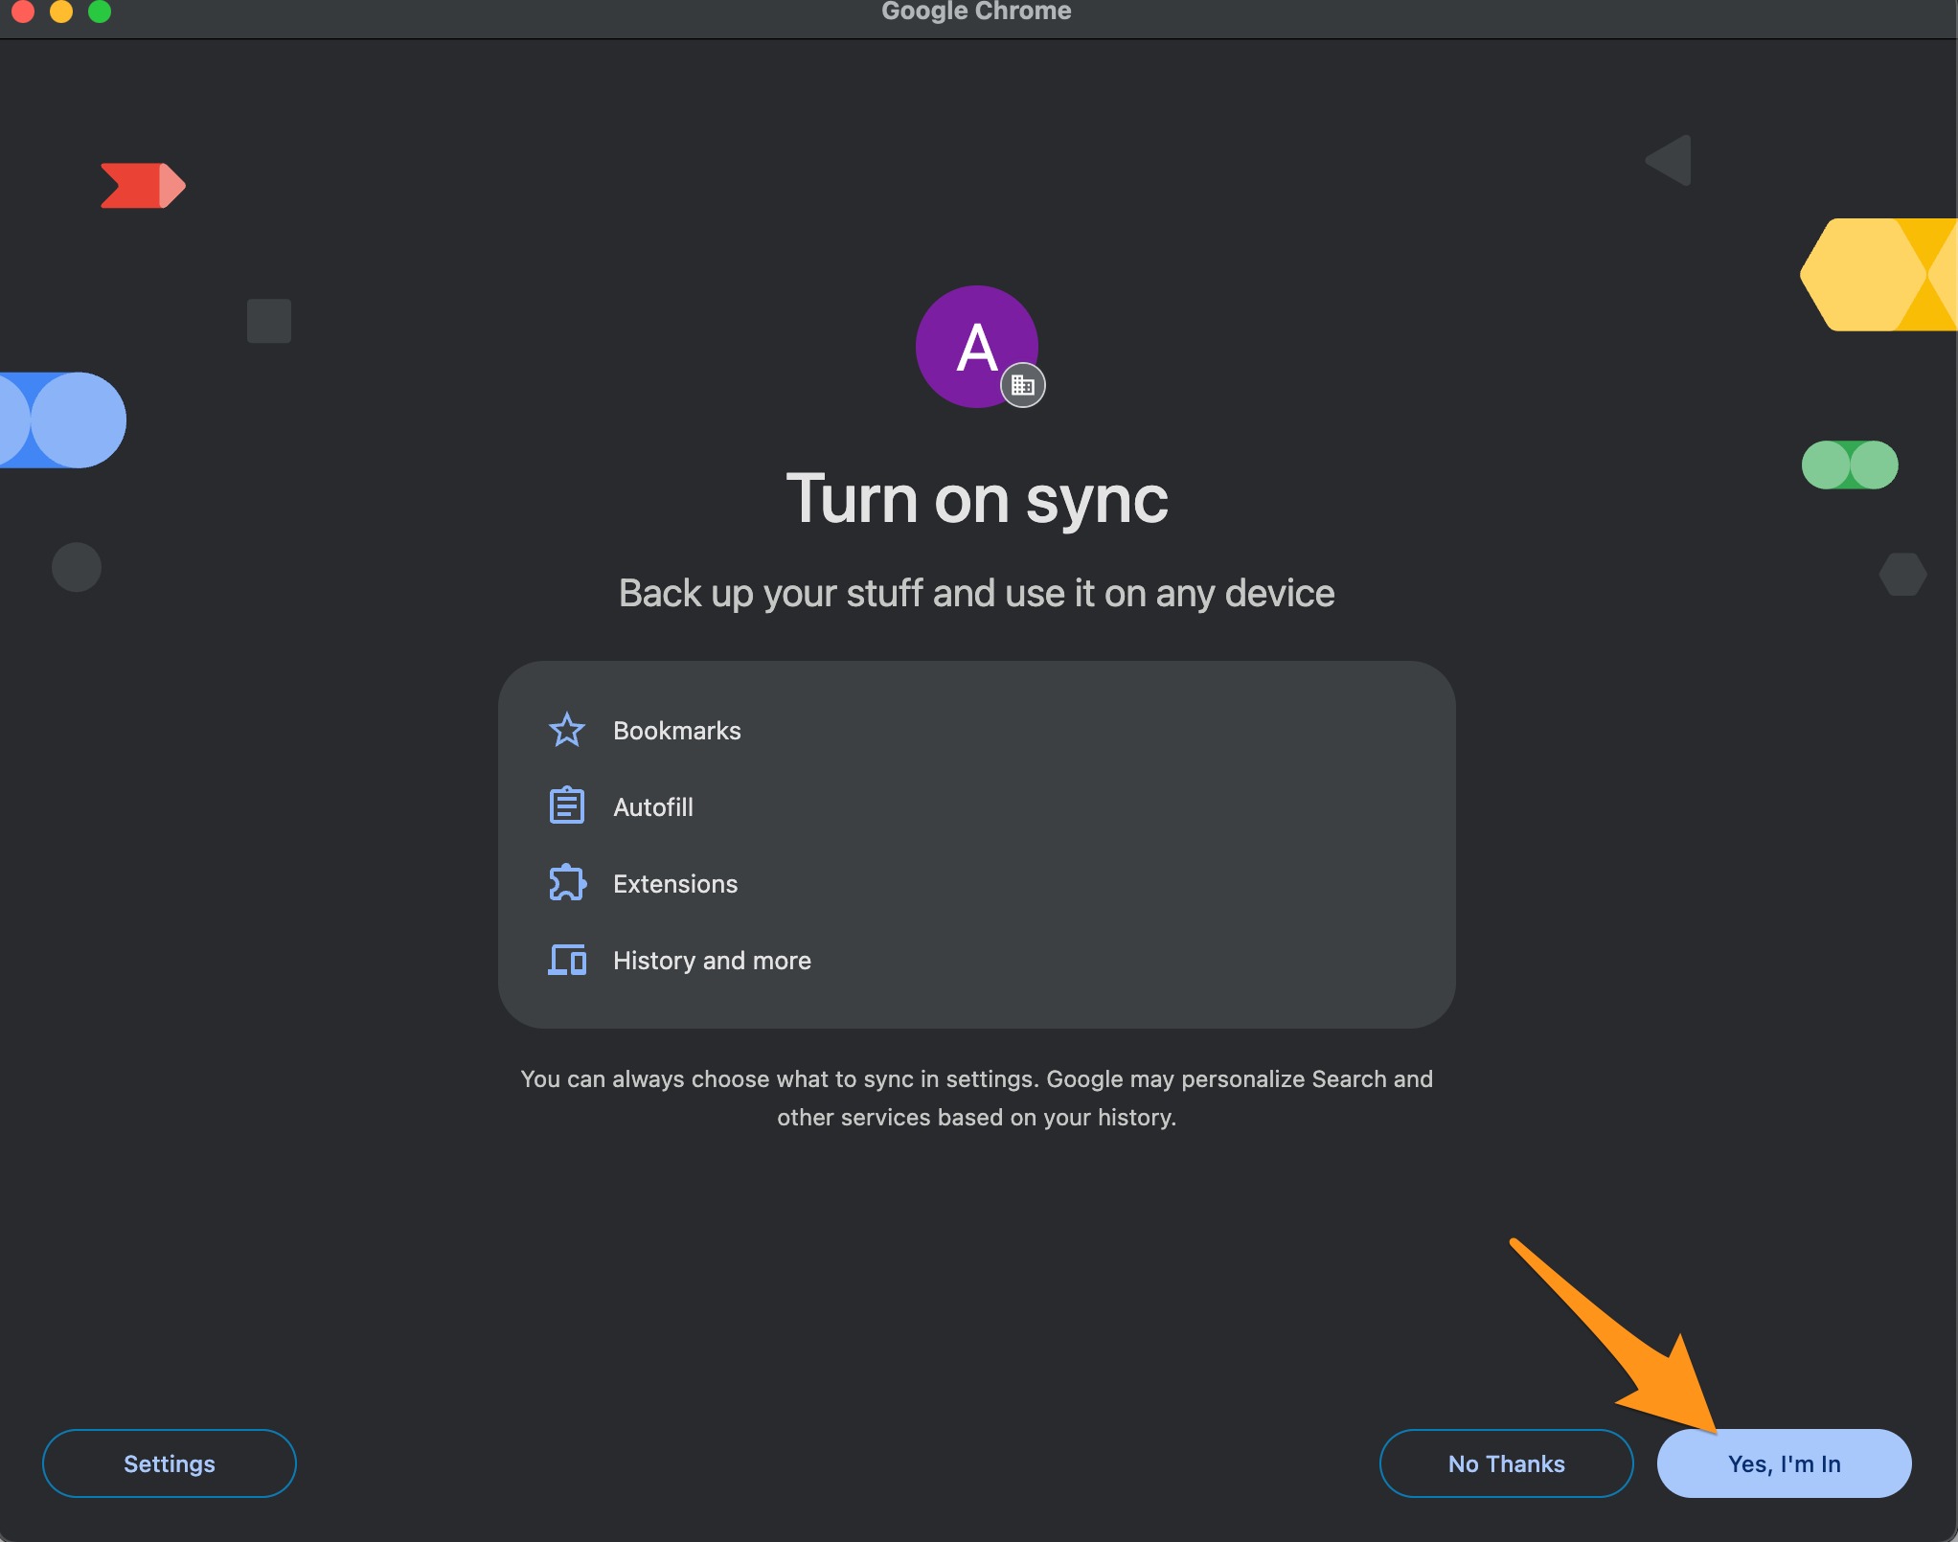This screenshot has height=1542, width=1958.
Task: Click the green window maximize button
Action: click(100, 11)
